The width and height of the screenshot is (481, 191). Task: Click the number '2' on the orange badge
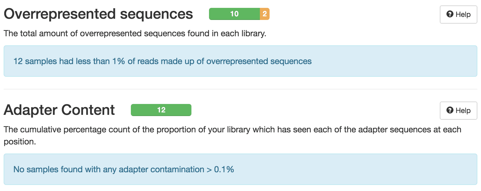tap(265, 14)
